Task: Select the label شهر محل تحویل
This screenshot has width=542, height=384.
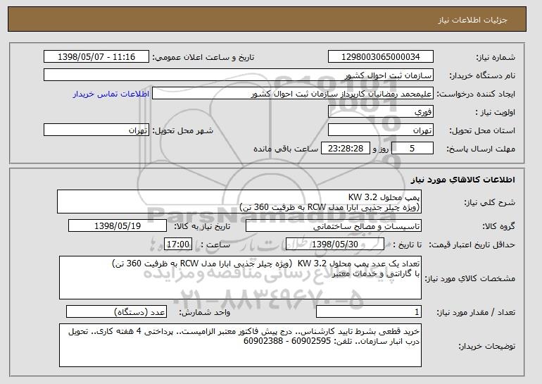Action: coord(183,130)
